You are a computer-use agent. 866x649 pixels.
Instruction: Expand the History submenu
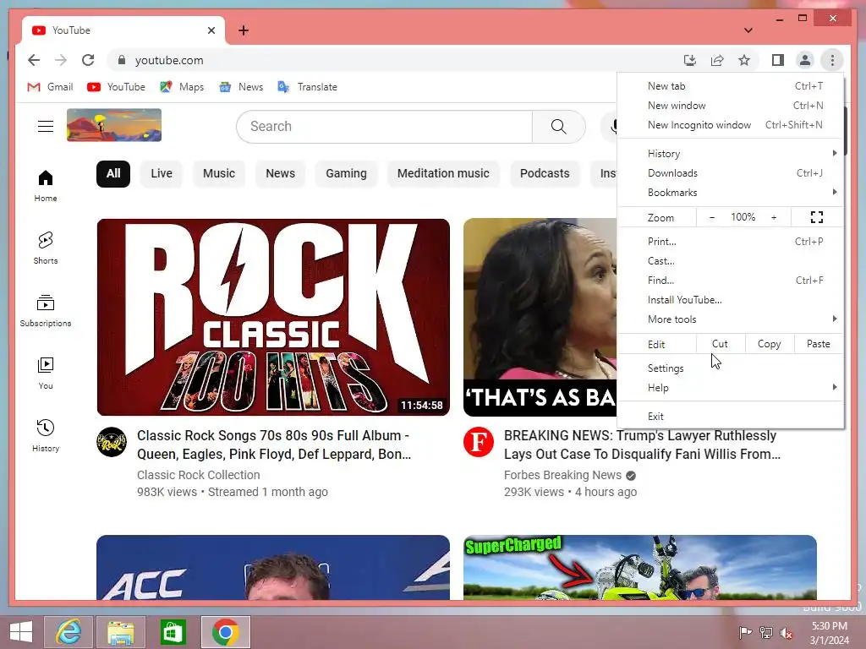[731, 154]
